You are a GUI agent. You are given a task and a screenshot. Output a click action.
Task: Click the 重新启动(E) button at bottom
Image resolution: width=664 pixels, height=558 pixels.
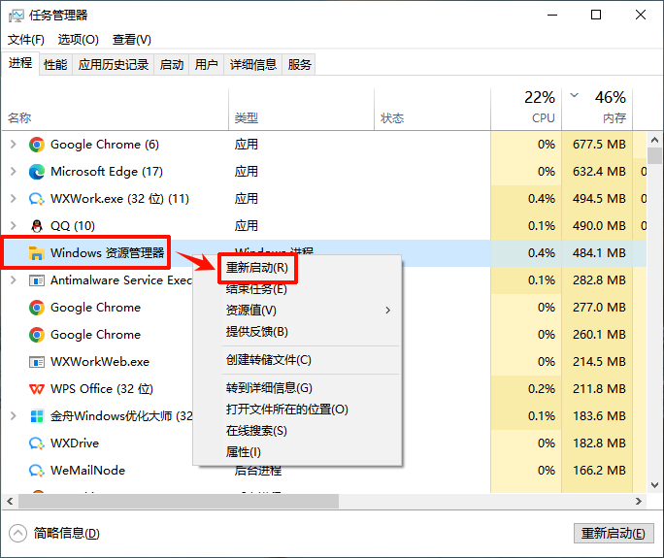click(614, 534)
